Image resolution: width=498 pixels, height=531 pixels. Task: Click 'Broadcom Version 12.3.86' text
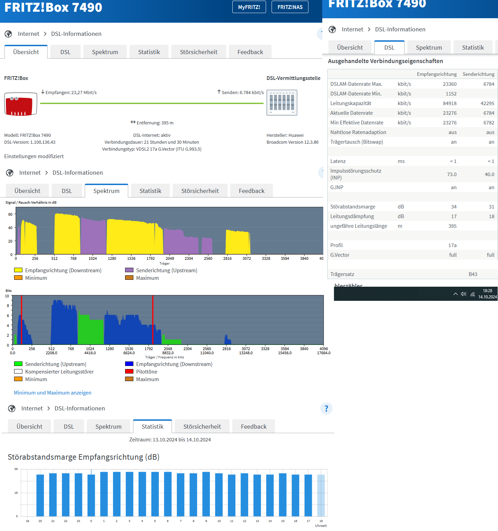coord(293,142)
